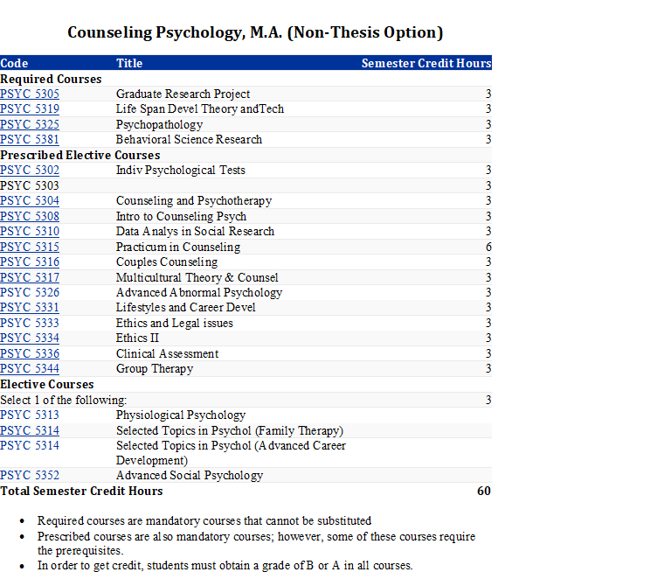Follow the PSYC 5310 link
This screenshot has height=572, width=671.
click(30, 232)
